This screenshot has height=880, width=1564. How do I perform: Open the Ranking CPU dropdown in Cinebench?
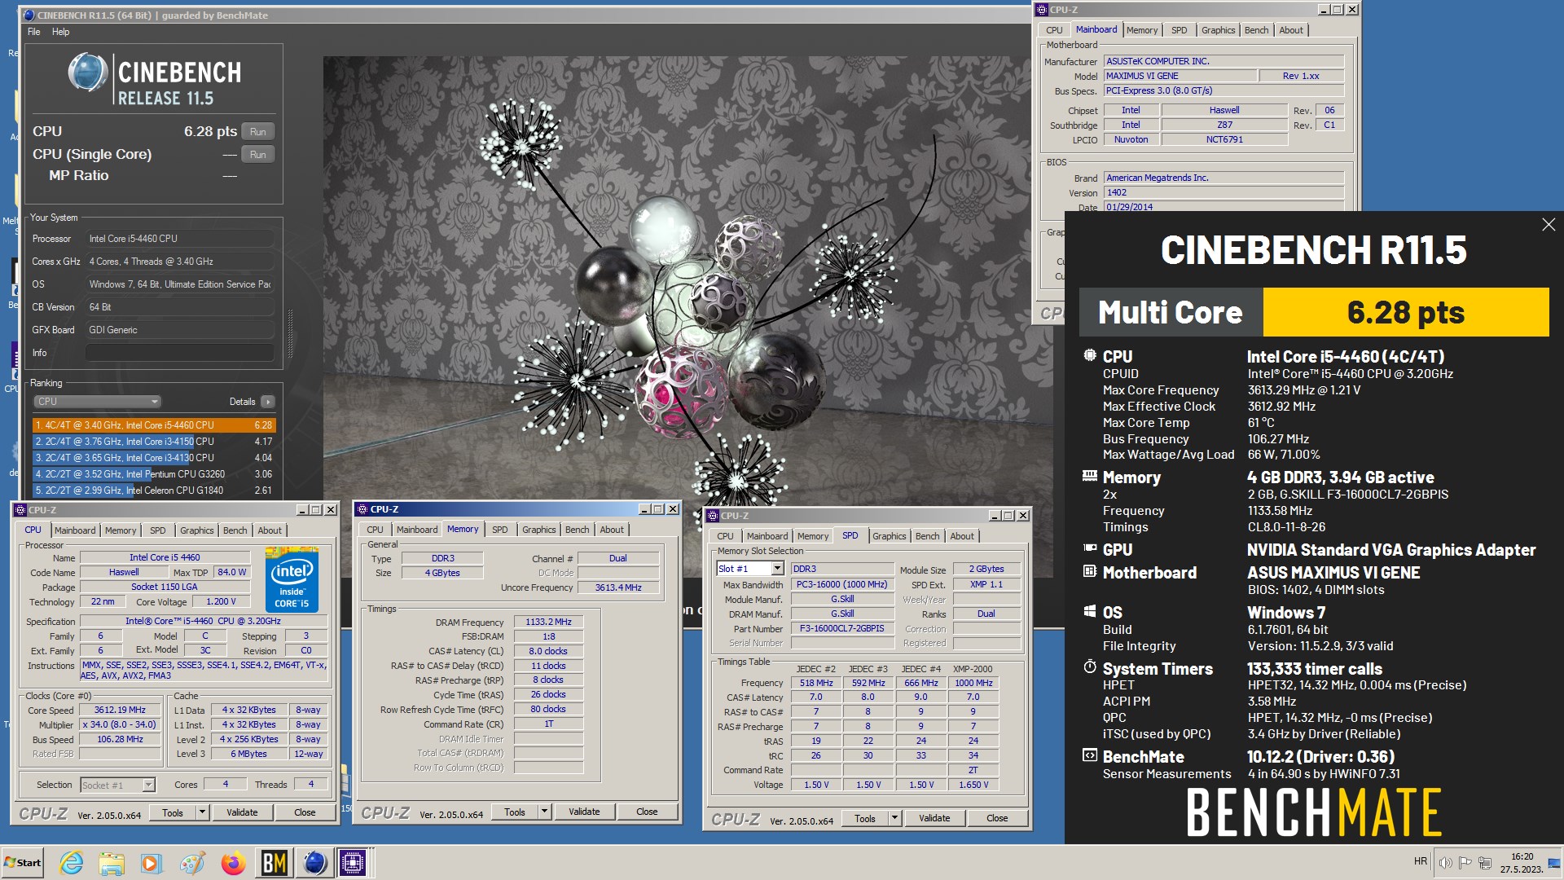tap(97, 402)
